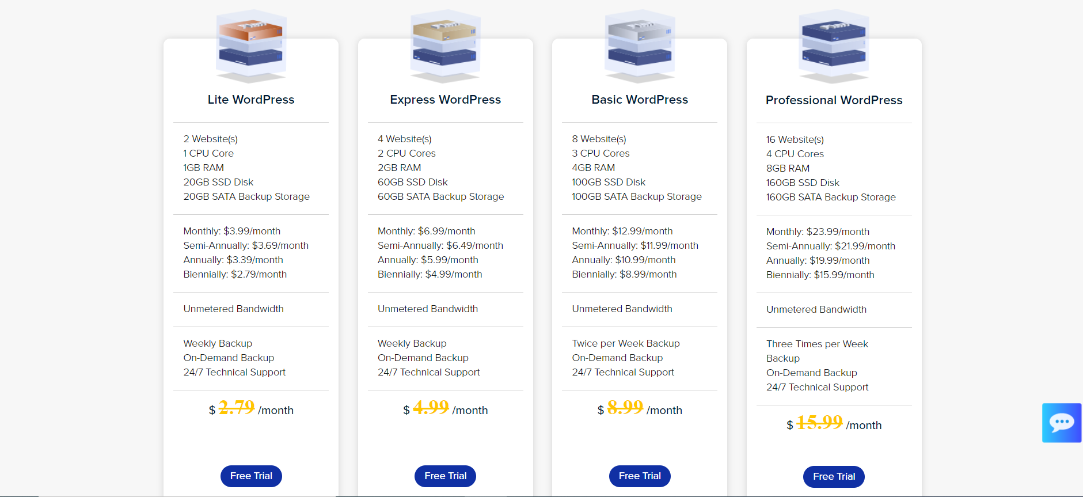Click the Lite WordPress server stack icon

tap(251, 45)
